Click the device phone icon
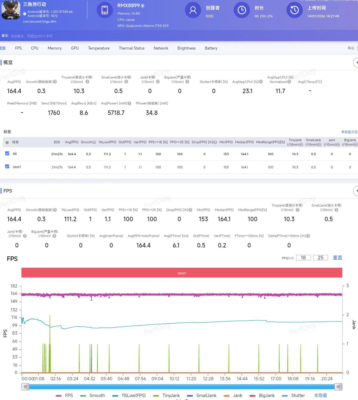Screen dimensions: 358x400 pos(105,10)
